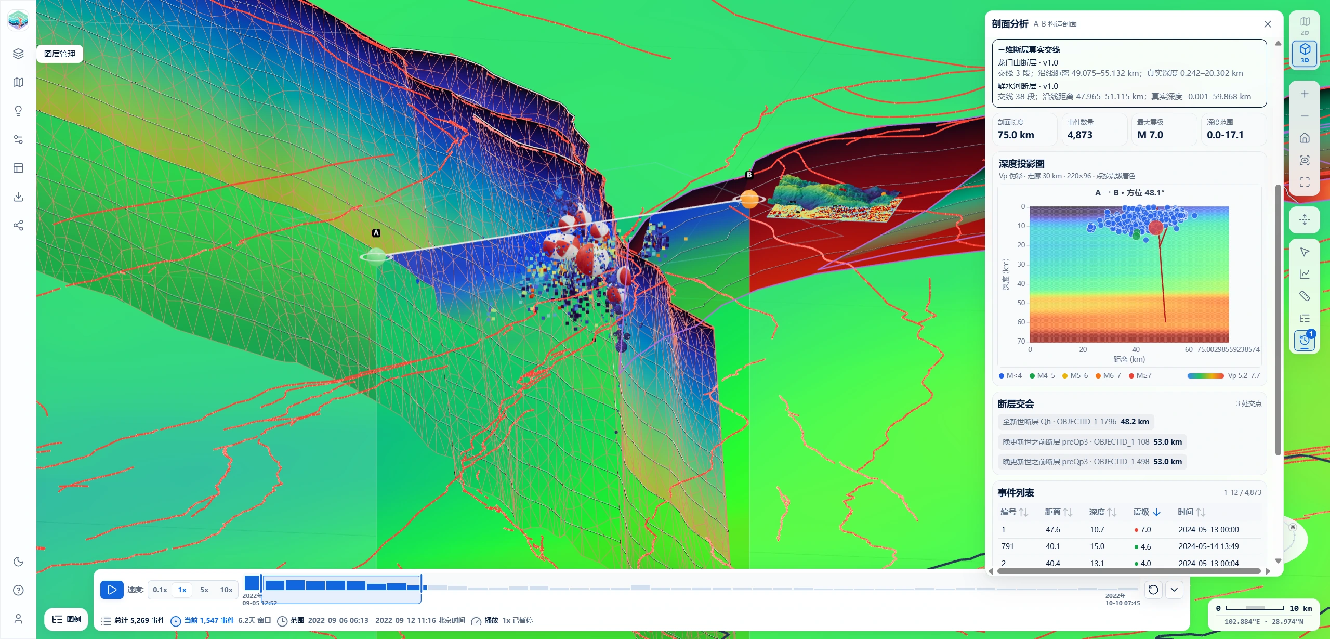Open the map icon in left sidebar

tap(18, 82)
